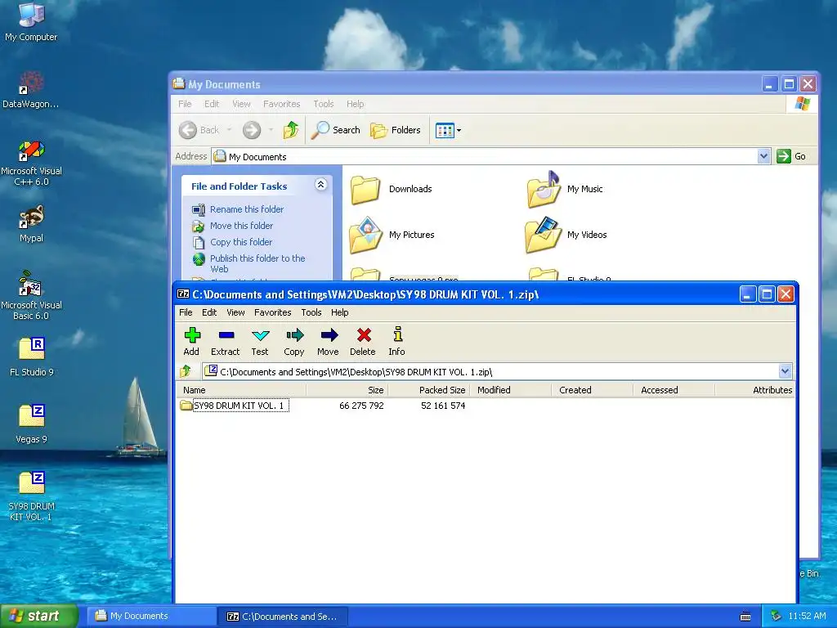This screenshot has height=628, width=837.
Task: Open My Documents Tools menu
Action: [324, 104]
